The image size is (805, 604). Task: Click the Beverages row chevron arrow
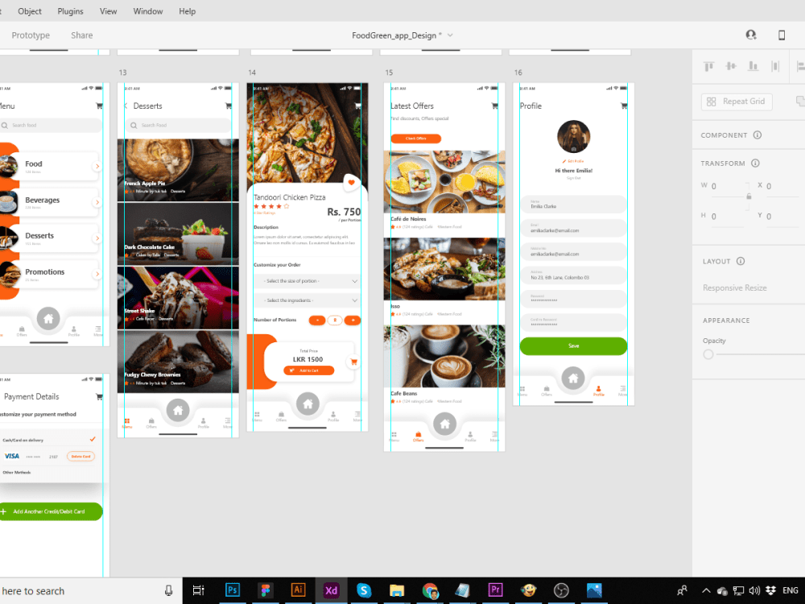[x=97, y=202]
